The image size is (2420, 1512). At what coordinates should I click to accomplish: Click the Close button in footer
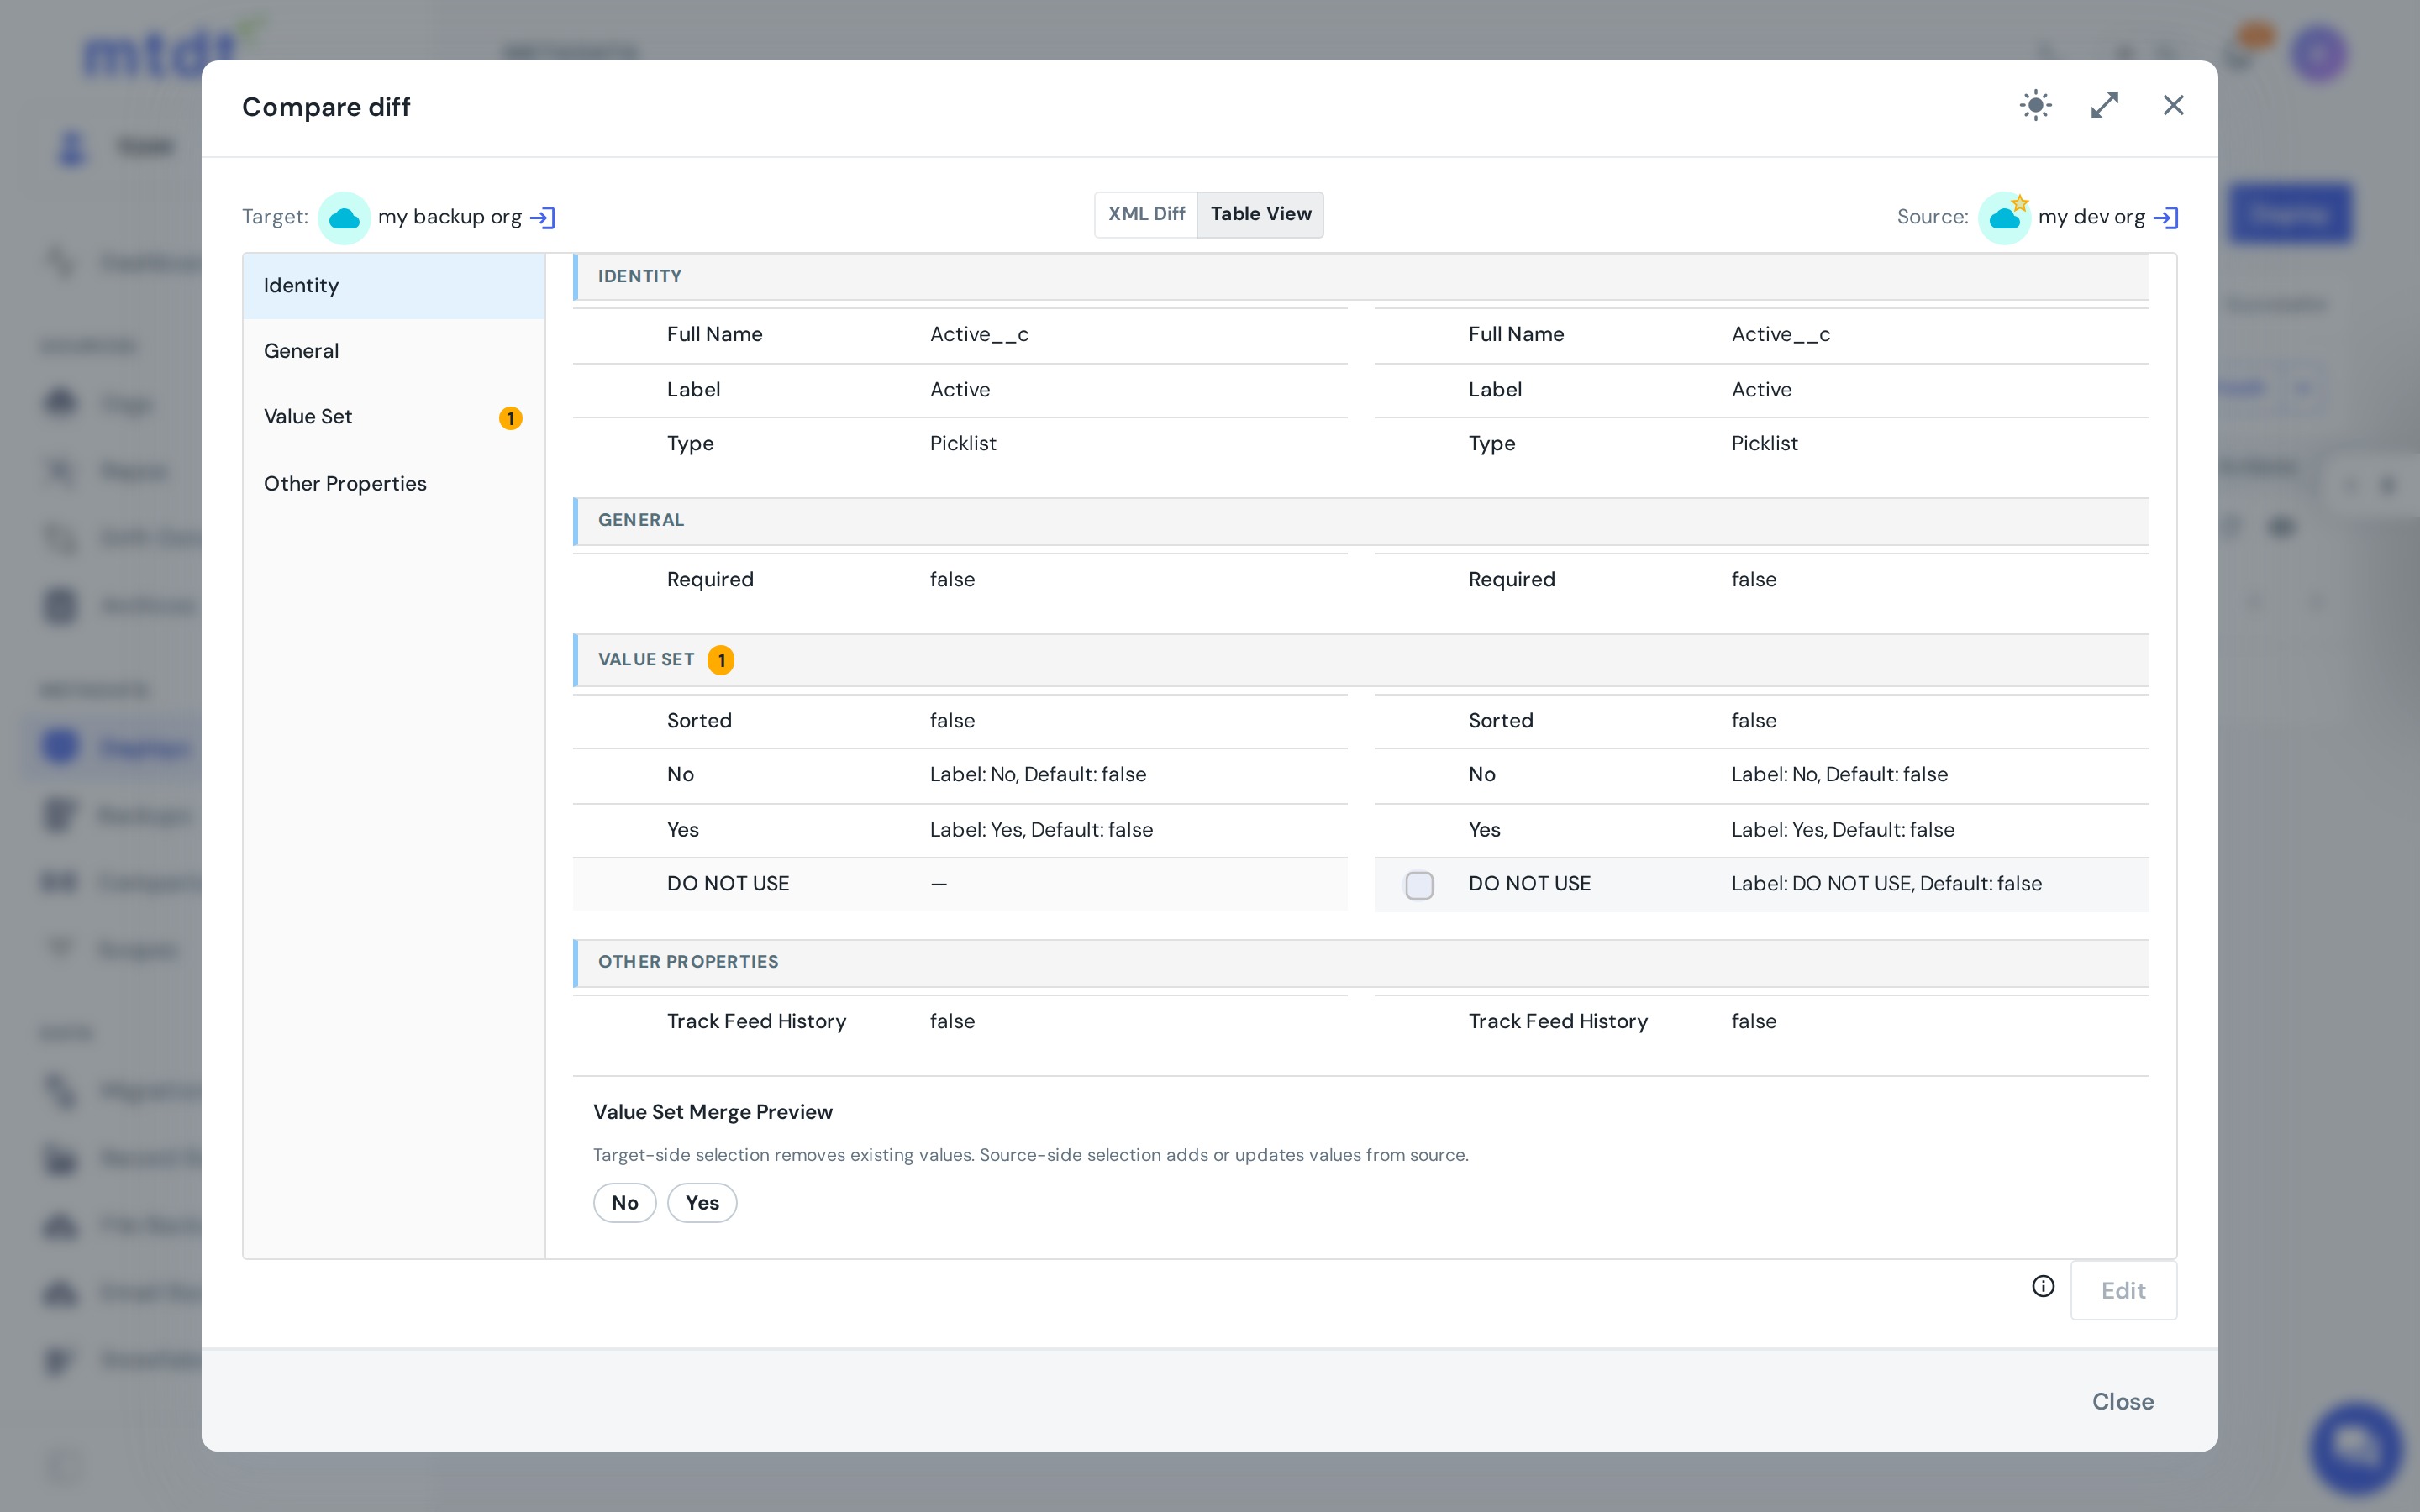point(2123,1401)
